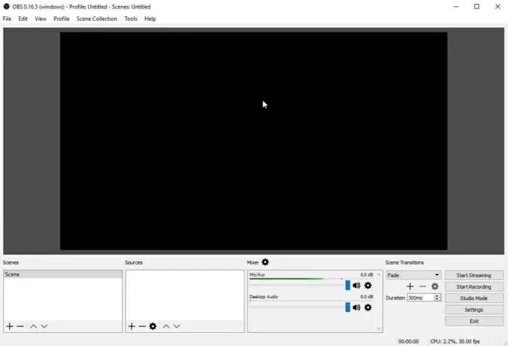Remove the selected scene with the minus icon
The height and width of the screenshot is (346, 508).
tap(20, 326)
